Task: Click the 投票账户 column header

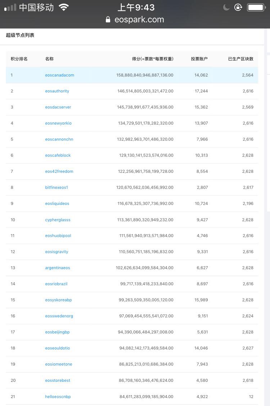Action: 199,59
